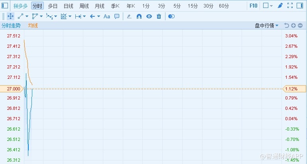Select the range span tool

(x=78, y=16)
